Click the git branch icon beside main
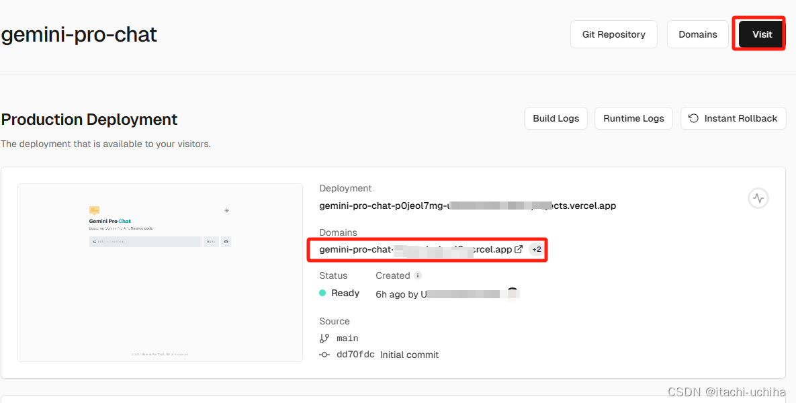Image resolution: width=796 pixels, height=403 pixels. pyautogui.click(x=324, y=338)
